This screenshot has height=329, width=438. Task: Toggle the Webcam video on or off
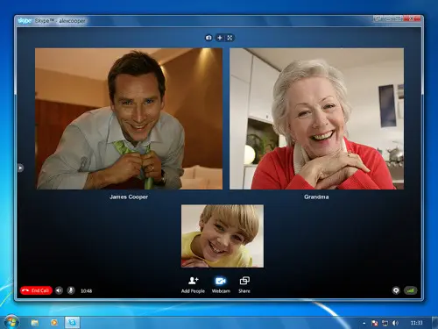(221, 284)
